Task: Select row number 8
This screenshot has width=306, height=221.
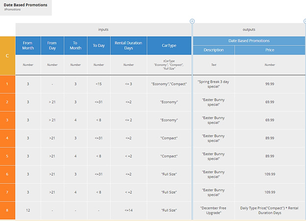Action: click(7, 210)
